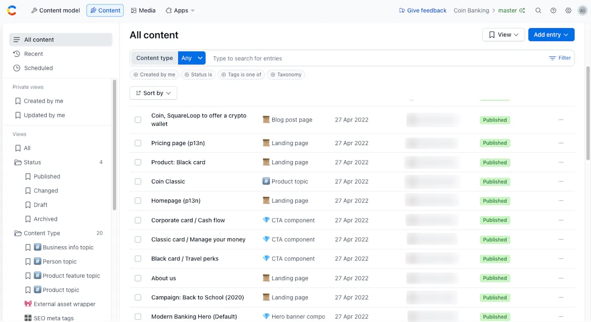Expand the Apps menu
This screenshot has height=322, width=591.
[x=180, y=10]
